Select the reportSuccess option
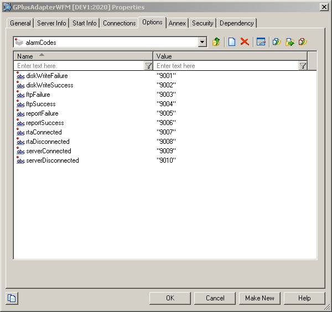 click(45, 123)
